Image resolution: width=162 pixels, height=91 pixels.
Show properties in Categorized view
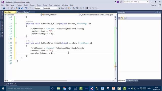[x=119, y=18]
